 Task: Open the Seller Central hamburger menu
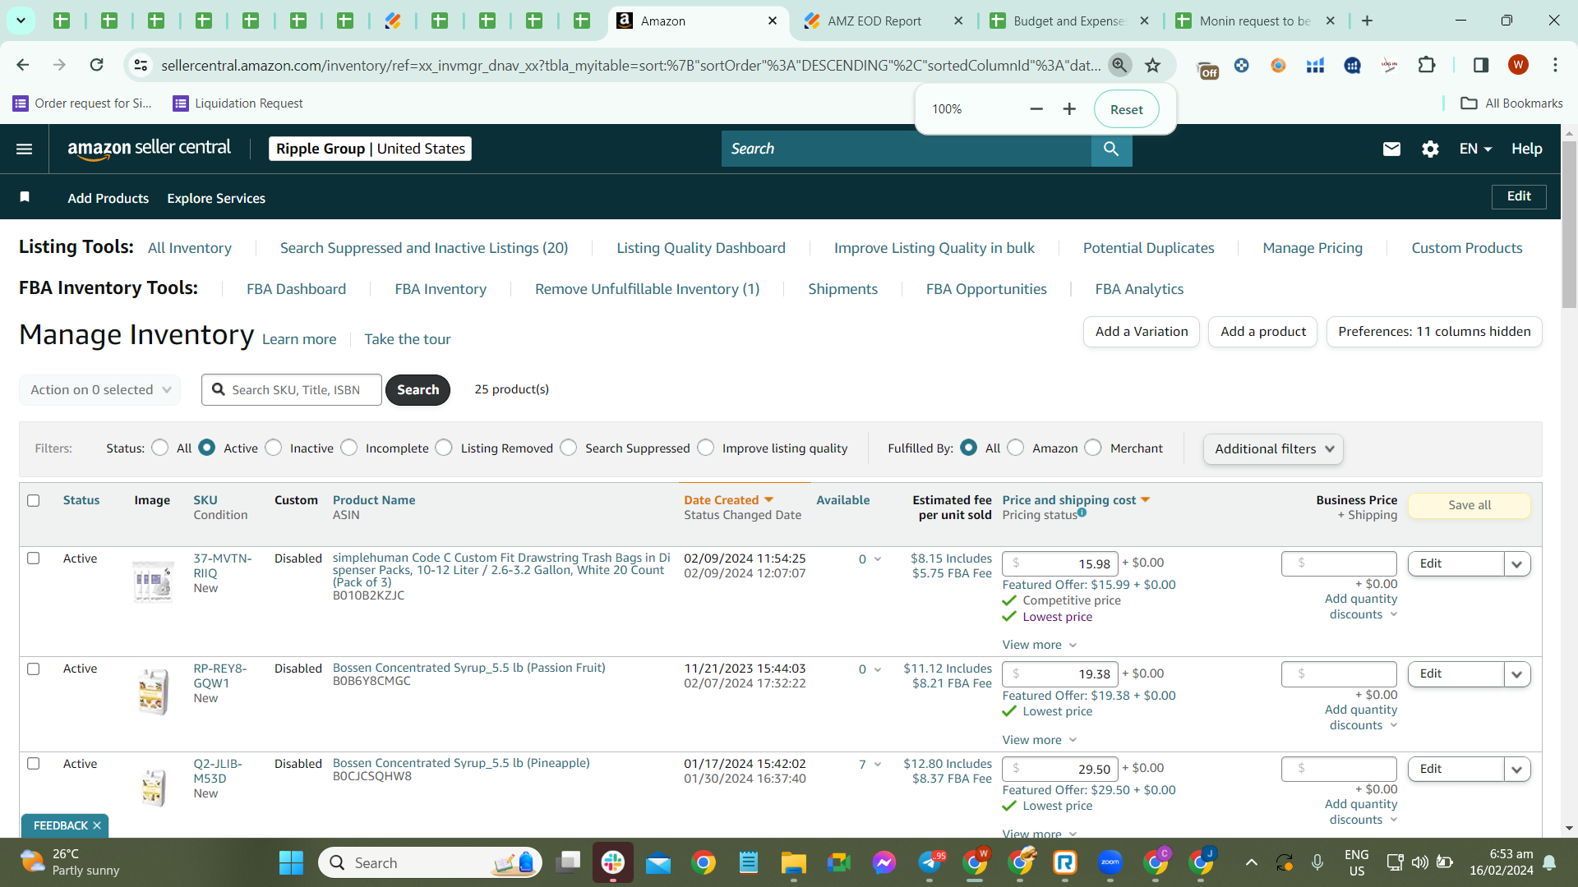pos(25,149)
